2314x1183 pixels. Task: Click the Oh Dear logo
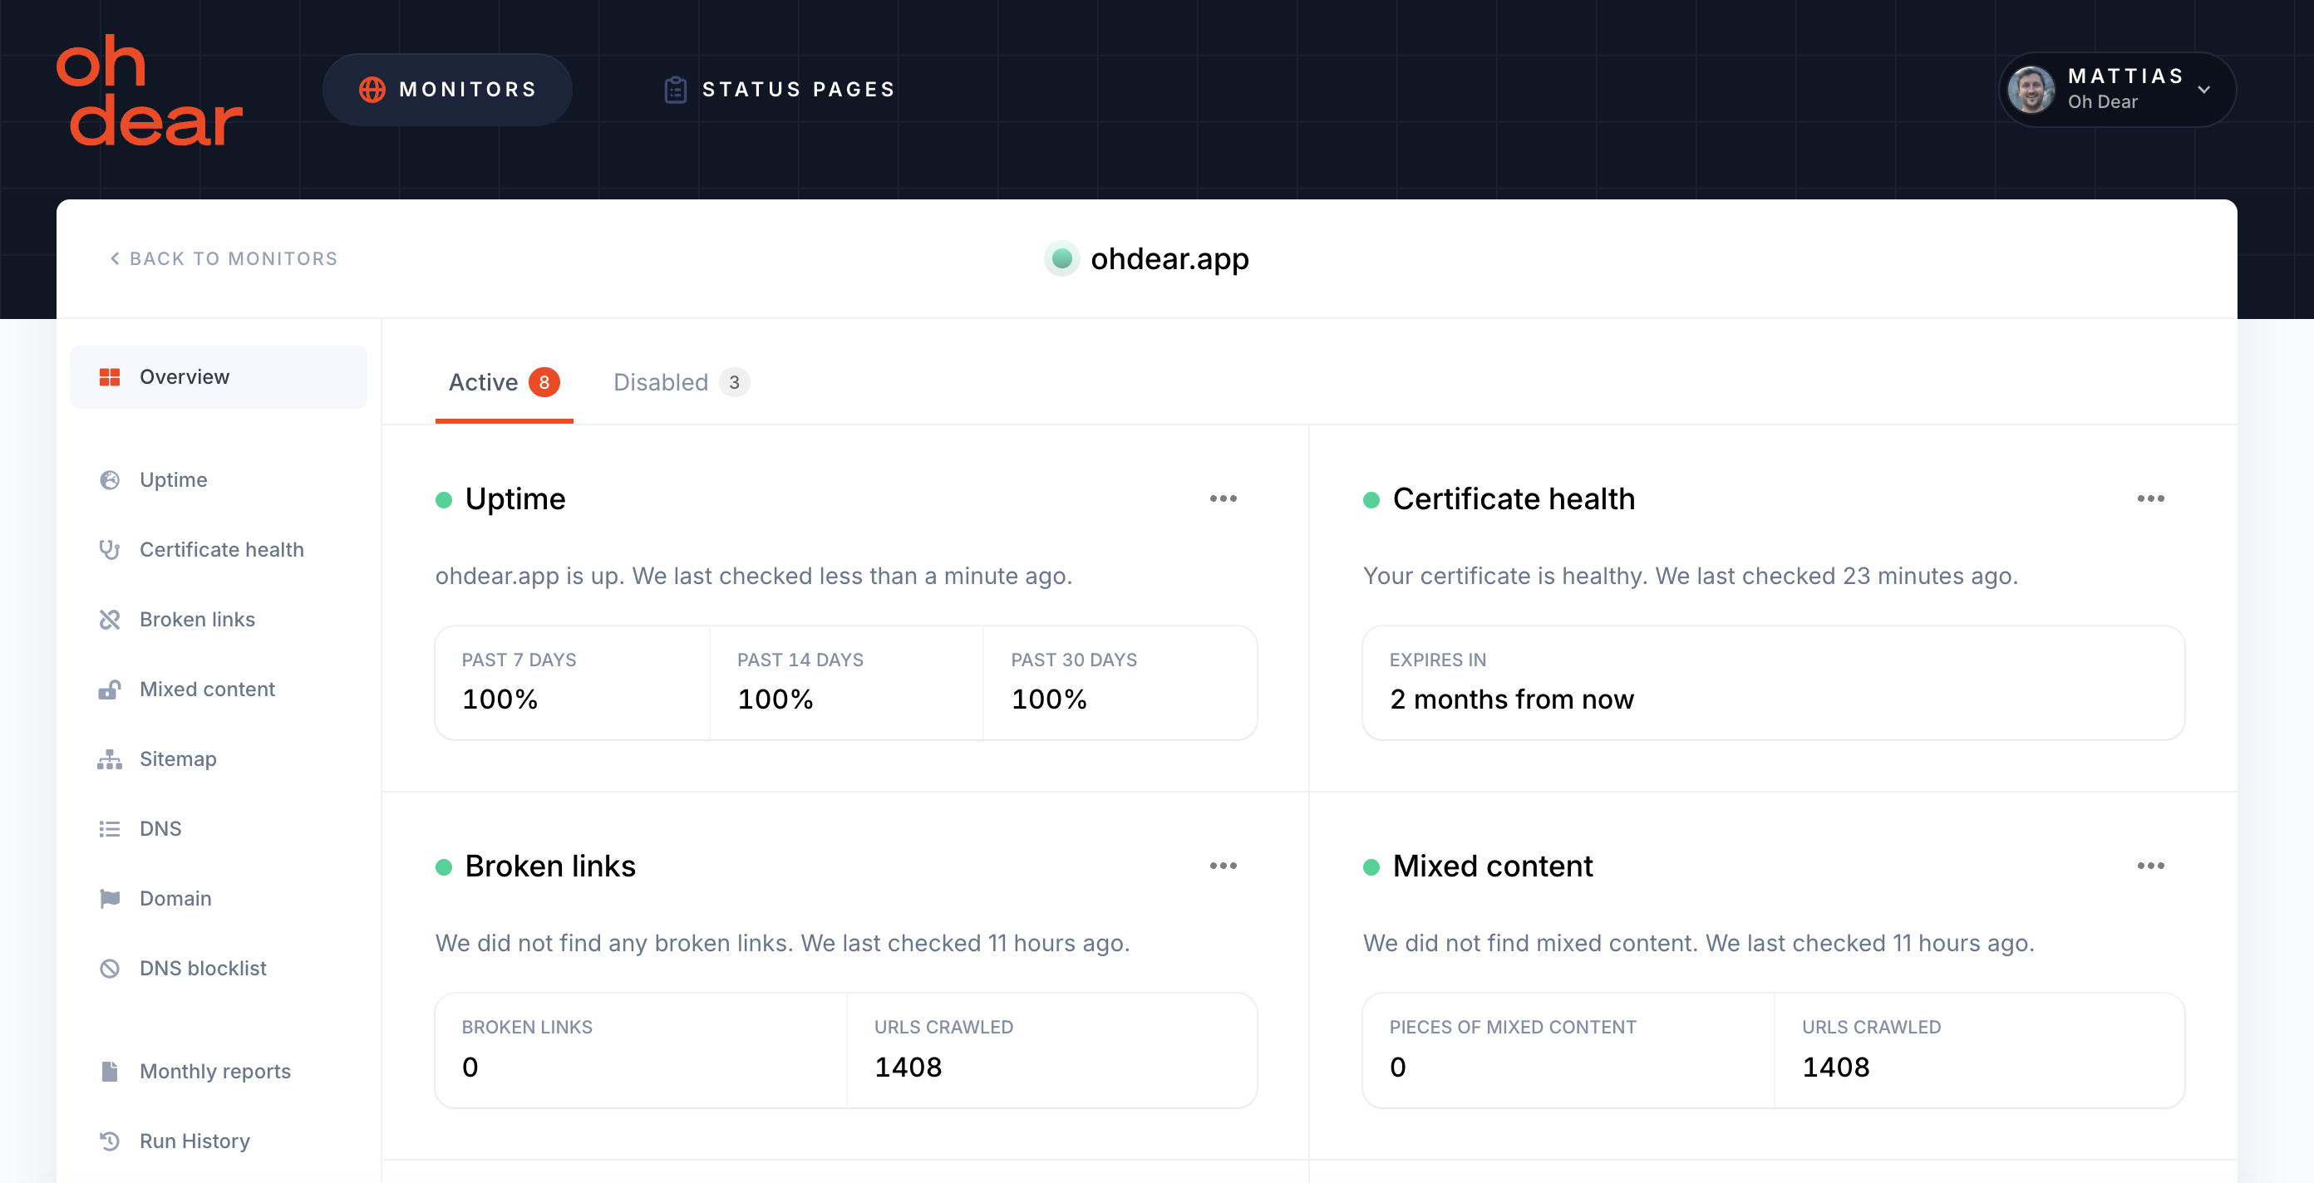(x=149, y=90)
